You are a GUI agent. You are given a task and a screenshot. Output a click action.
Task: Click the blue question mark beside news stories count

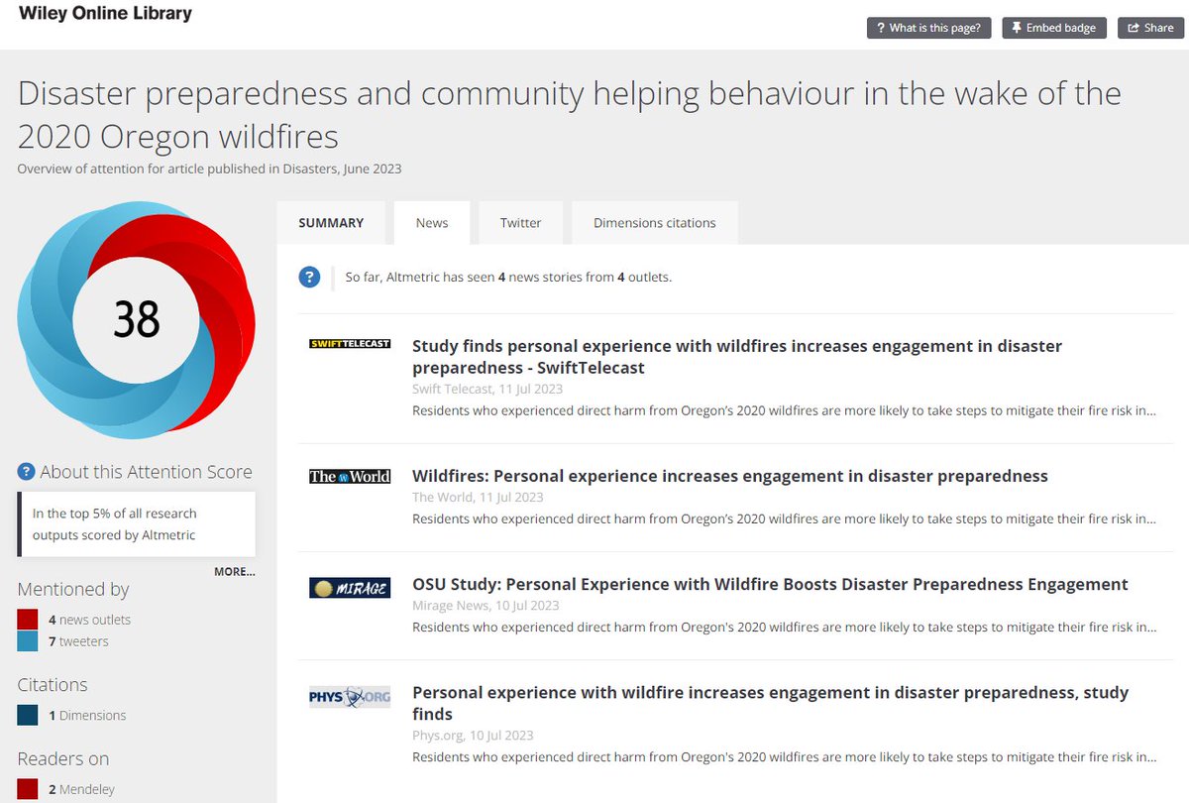coord(309,278)
